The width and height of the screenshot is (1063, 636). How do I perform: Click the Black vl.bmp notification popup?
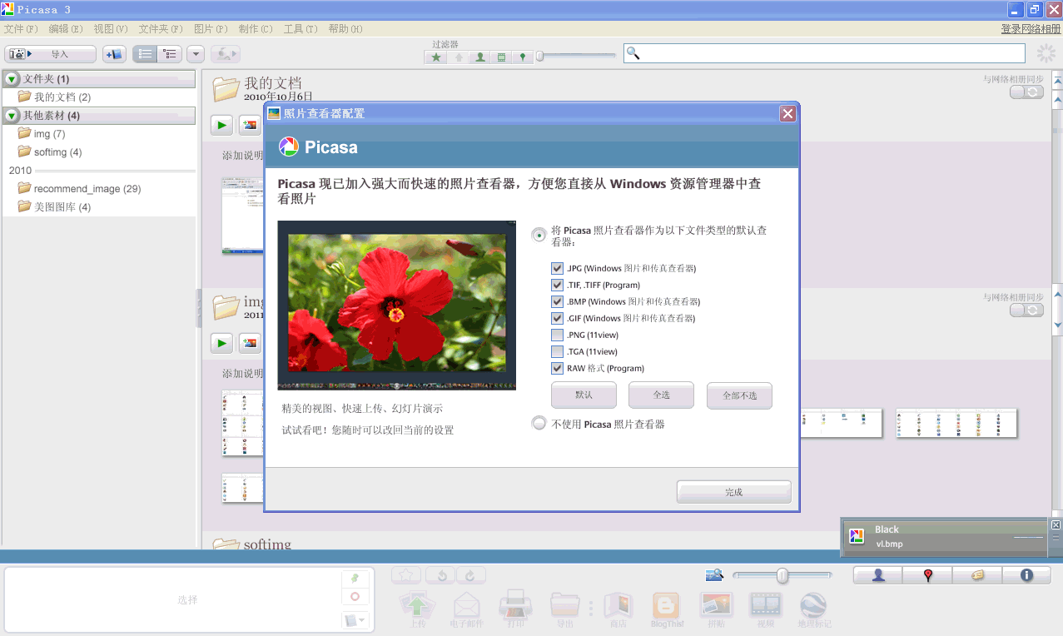pyautogui.click(x=945, y=536)
